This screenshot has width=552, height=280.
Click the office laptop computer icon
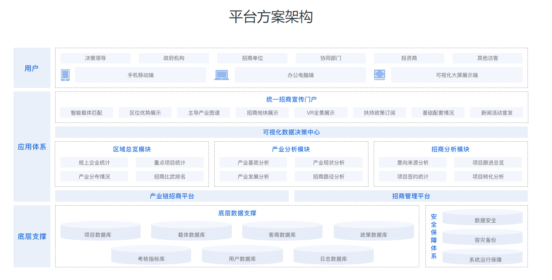click(x=222, y=75)
